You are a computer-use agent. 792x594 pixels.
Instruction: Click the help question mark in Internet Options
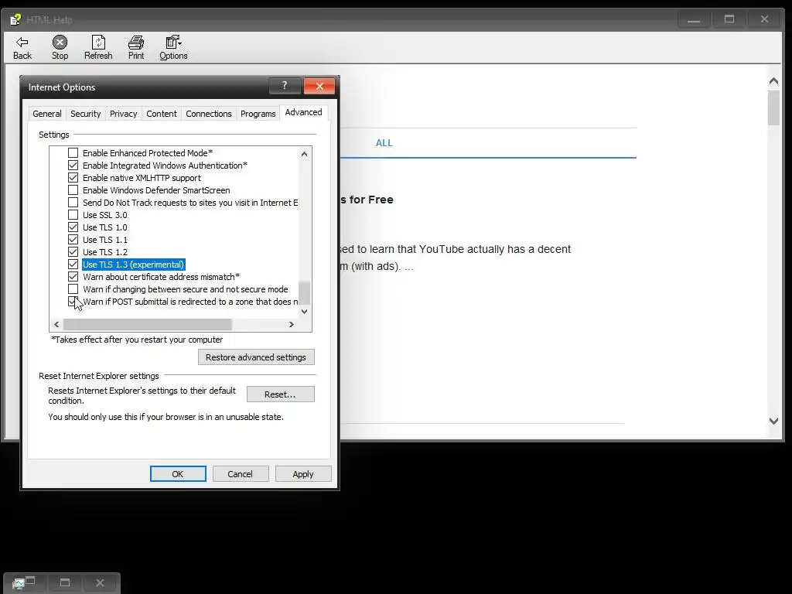(285, 86)
